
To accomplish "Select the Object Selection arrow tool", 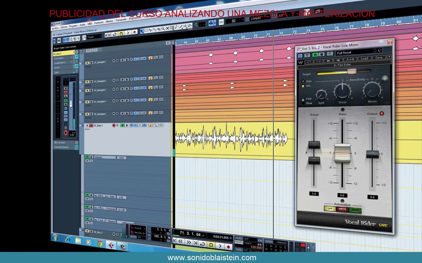I will point(142,31).
